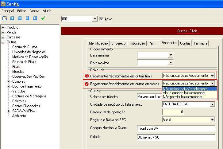Select Coletores in the tree
223x149 pixels.
click(19, 101)
